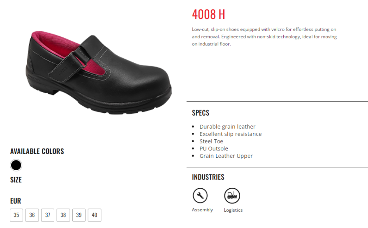Choose EUR size 40

[x=94, y=215]
